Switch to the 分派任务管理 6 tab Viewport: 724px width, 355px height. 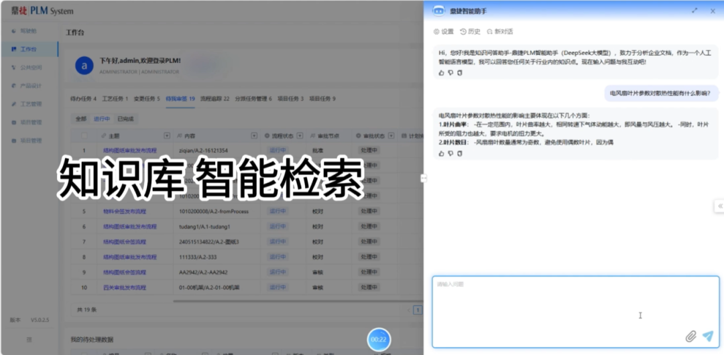253,98
